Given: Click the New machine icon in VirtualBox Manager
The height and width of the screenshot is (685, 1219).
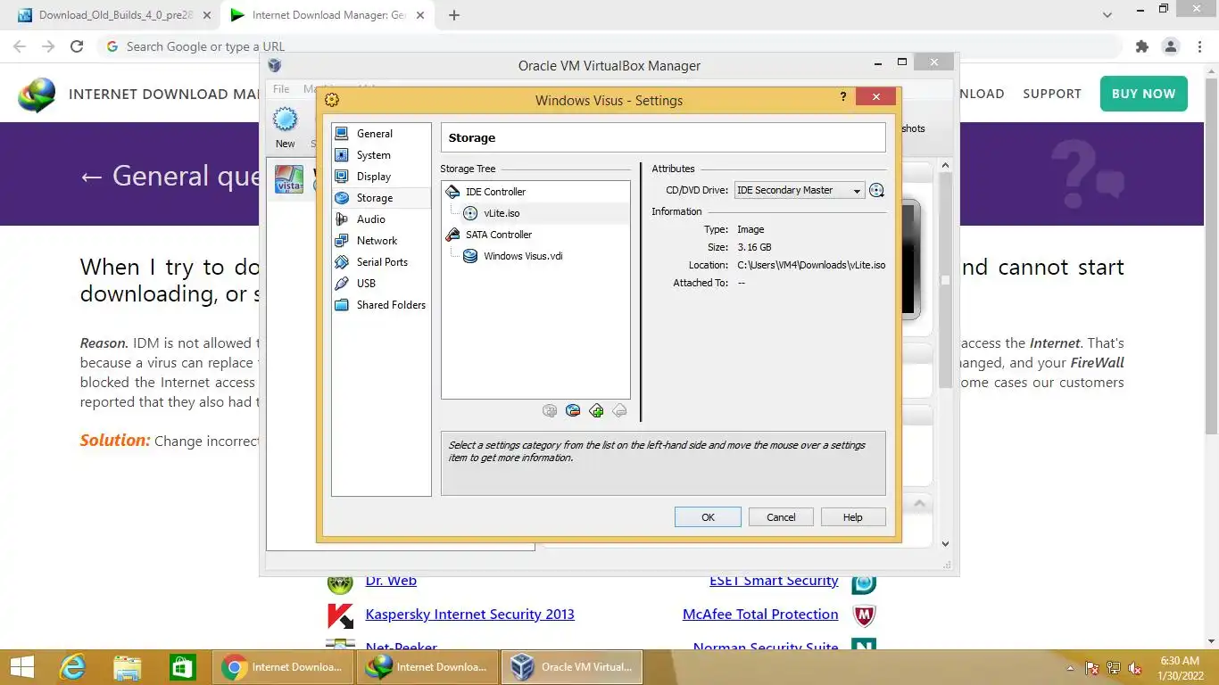Looking at the screenshot, I should (x=285, y=120).
